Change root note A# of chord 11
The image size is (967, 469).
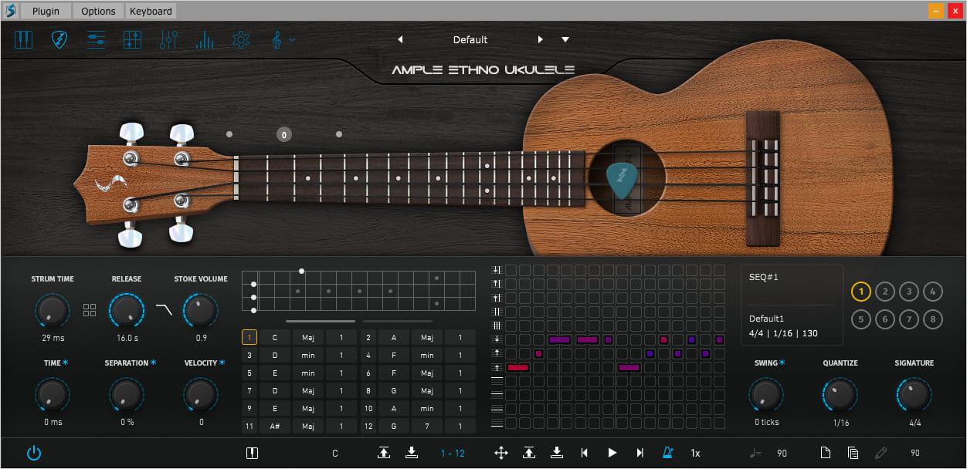(274, 426)
